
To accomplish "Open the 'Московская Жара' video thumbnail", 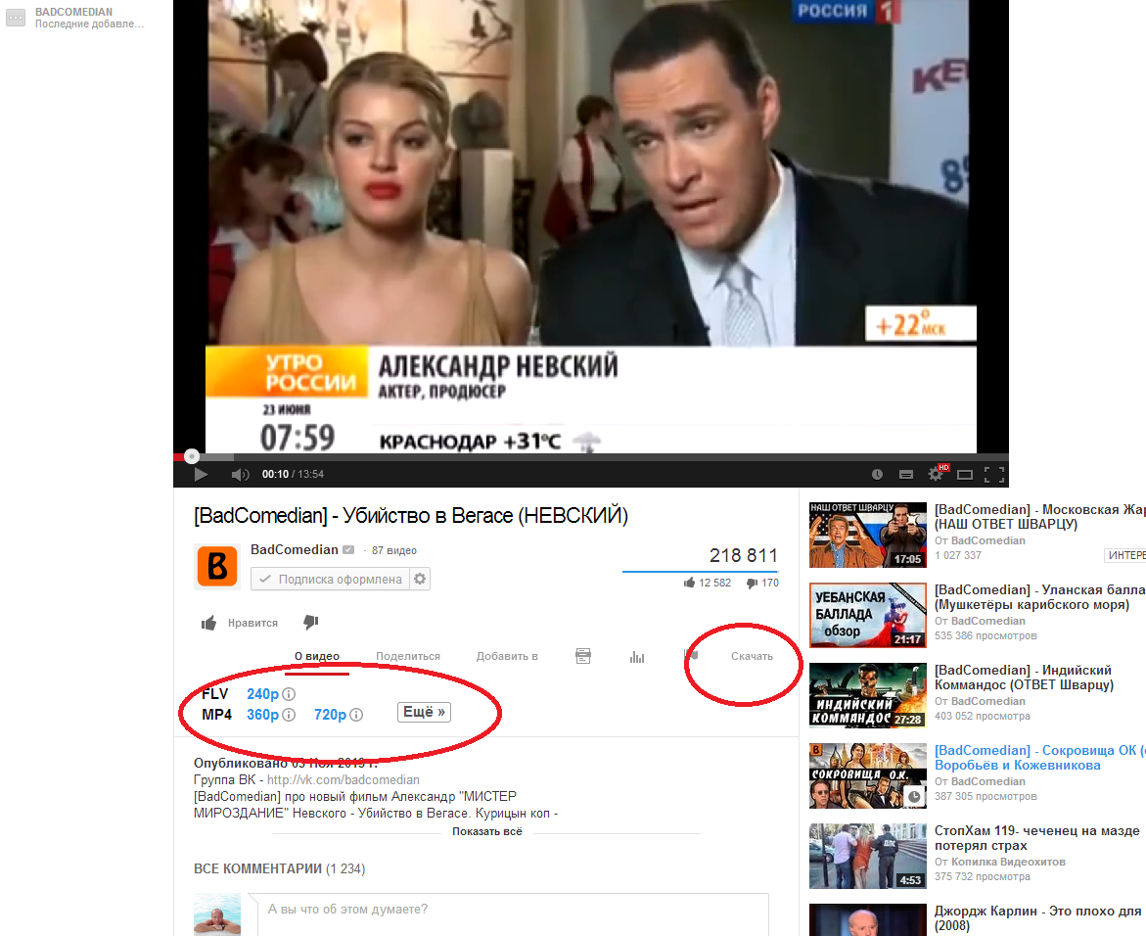I will click(x=867, y=536).
